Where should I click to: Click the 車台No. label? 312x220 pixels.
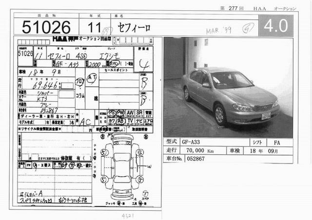coord(174,159)
